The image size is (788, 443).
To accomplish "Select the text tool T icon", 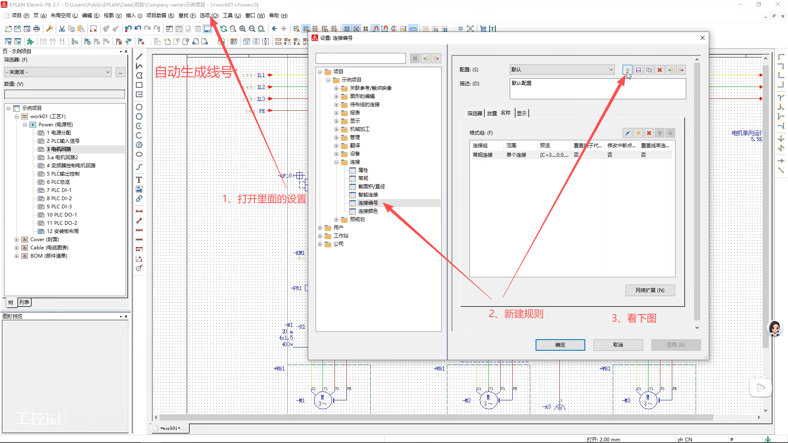I will tap(139, 180).
